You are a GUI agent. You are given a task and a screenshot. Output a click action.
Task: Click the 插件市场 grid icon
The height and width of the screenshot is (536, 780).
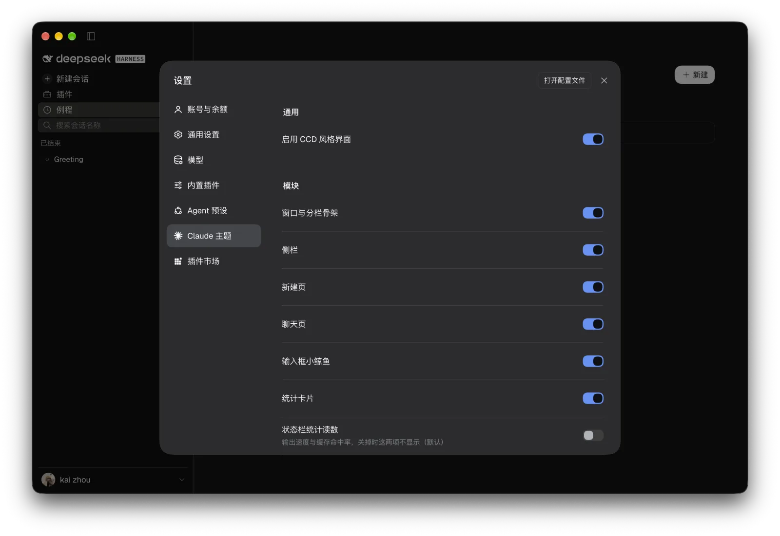pyautogui.click(x=178, y=261)
